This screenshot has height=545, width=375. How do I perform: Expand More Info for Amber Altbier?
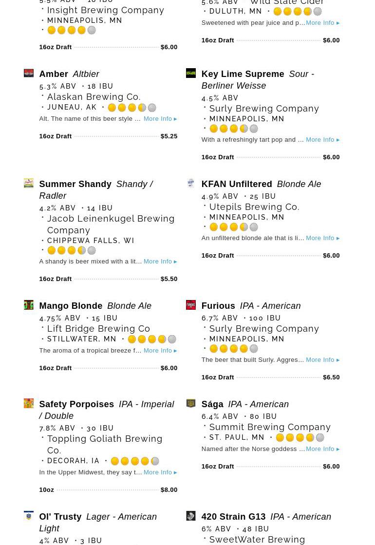[x=160, y=119]
